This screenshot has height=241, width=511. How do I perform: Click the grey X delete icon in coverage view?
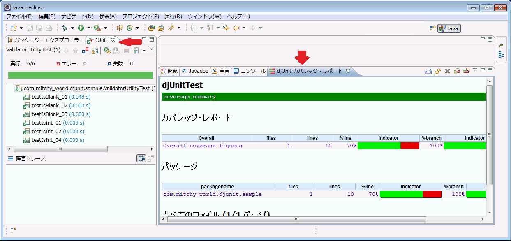pos(447,71)
